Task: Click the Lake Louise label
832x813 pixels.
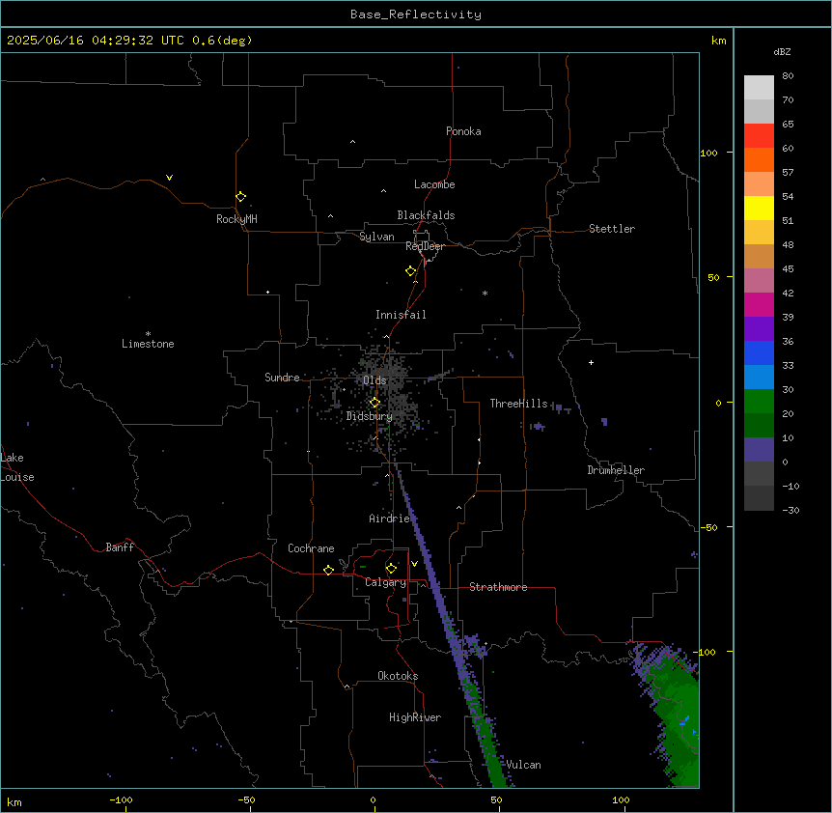Action: 17,467
